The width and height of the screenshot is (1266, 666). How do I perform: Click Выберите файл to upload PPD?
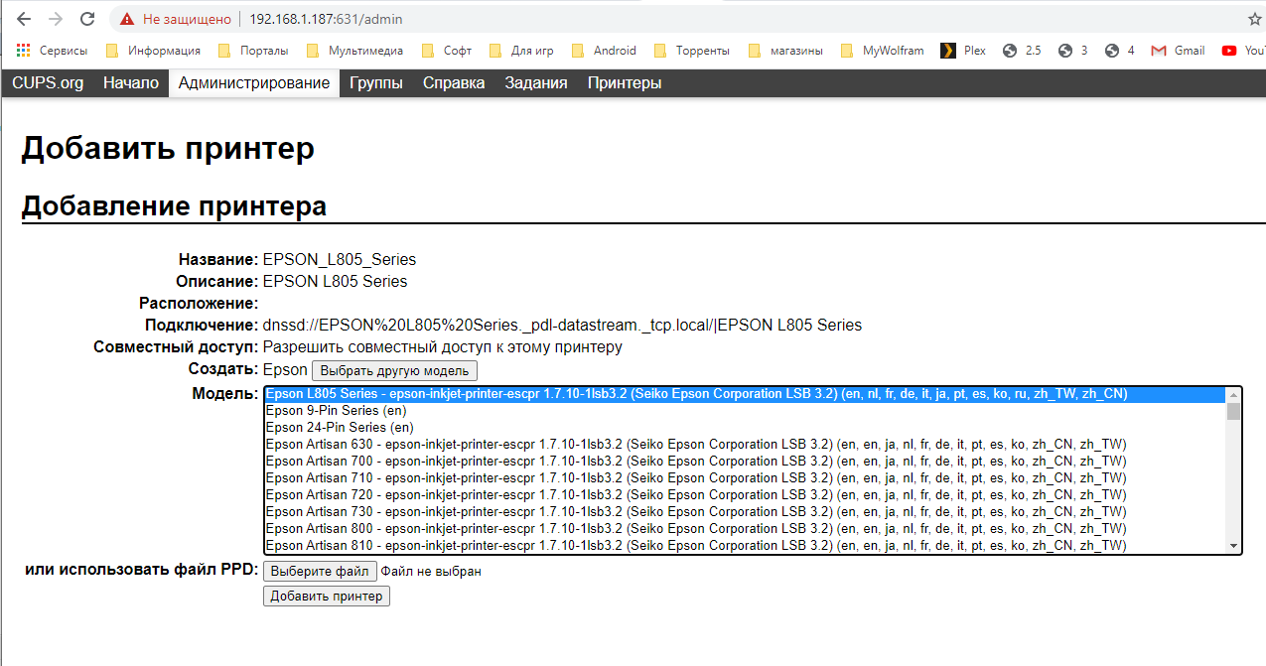click(320, 571)
